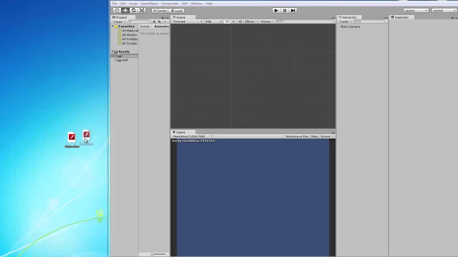
Task: Click the Project panel search field
Action: tap(139, 22)
